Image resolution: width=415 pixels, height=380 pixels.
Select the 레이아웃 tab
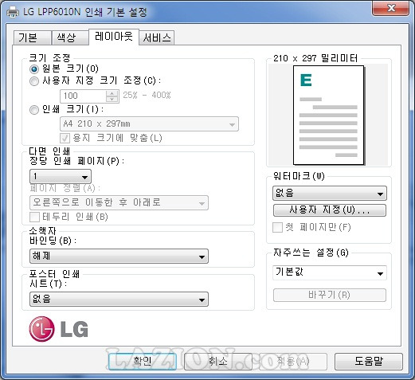coord(114,37)
